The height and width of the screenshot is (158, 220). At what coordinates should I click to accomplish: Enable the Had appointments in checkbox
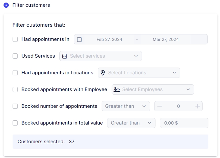15,39
